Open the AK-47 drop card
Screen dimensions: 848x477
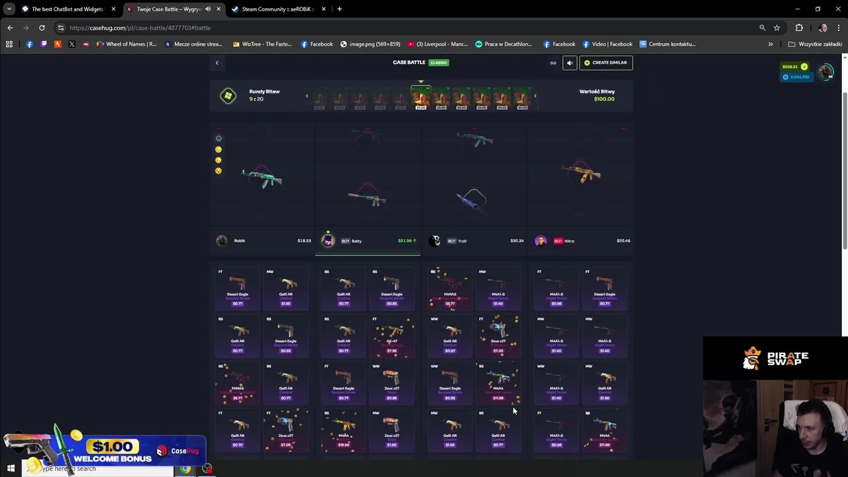[392, 335]
